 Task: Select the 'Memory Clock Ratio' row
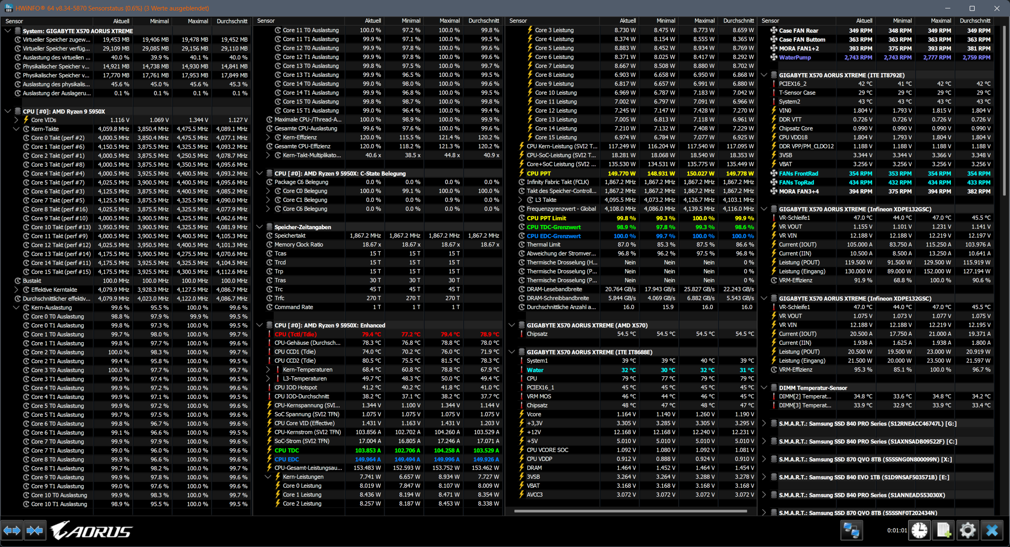[384, 244]
